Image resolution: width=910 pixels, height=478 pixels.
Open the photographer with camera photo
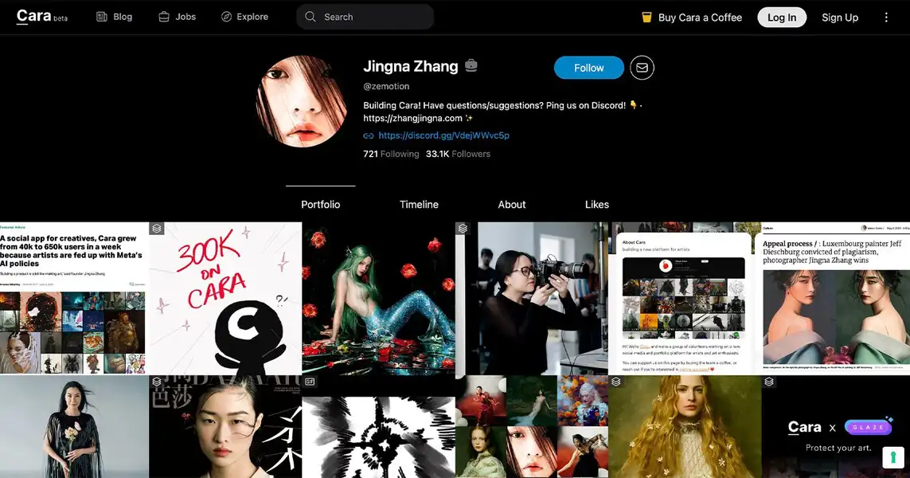[532, 298]
